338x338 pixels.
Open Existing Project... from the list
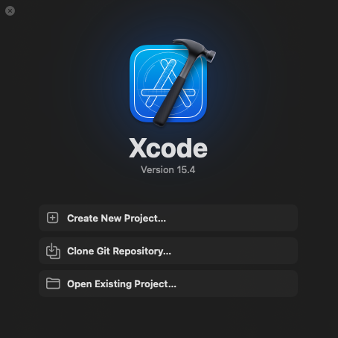[x=168, y=284]
